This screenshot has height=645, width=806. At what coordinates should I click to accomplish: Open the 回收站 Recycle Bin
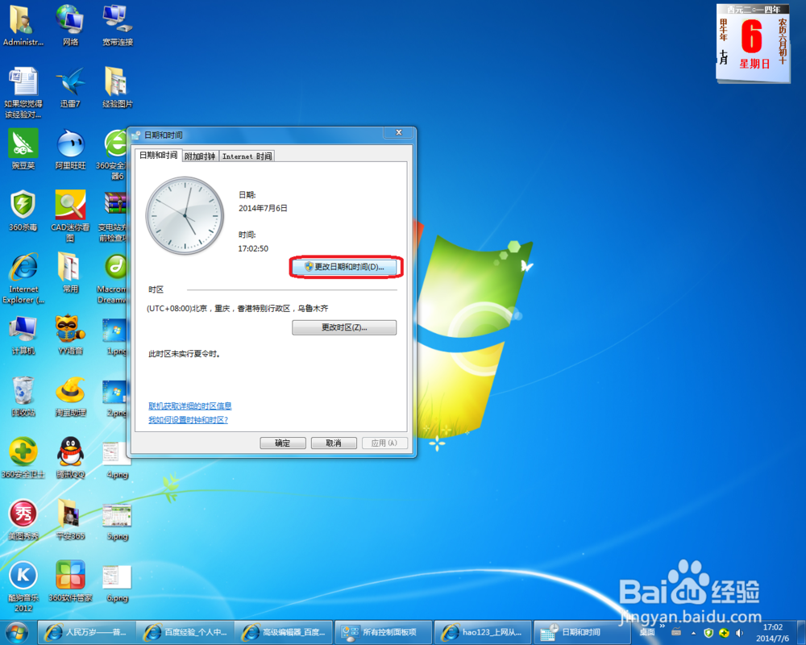23,396
